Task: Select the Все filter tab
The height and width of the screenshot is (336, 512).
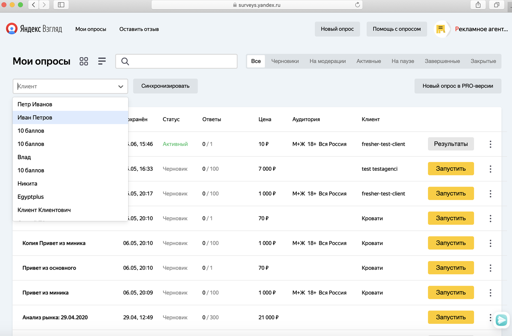Action: pos(256,61)
